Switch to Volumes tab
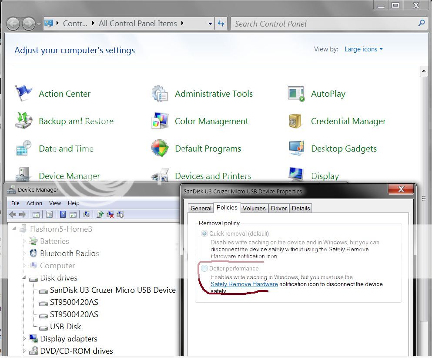Image resolution: width=432 pixels, height=358 pixels. click(x=254, y=208)
